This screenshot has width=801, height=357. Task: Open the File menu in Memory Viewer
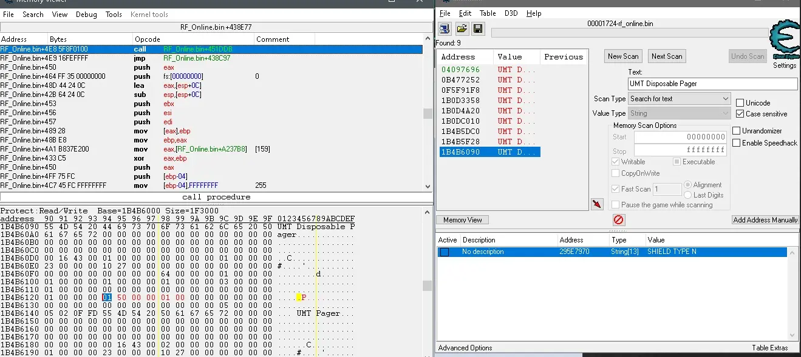tap(9, 15)
